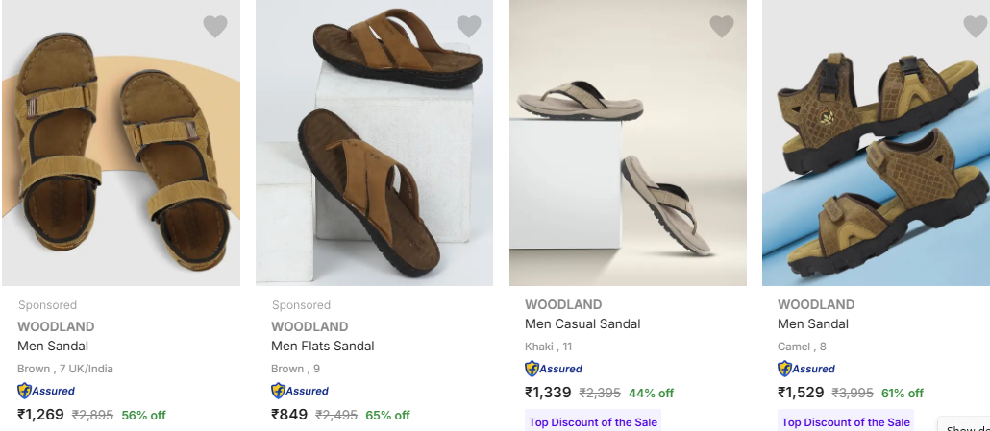Click Assured badge under Men Casual Sandal
990x431 pixels.
[554, 369]
